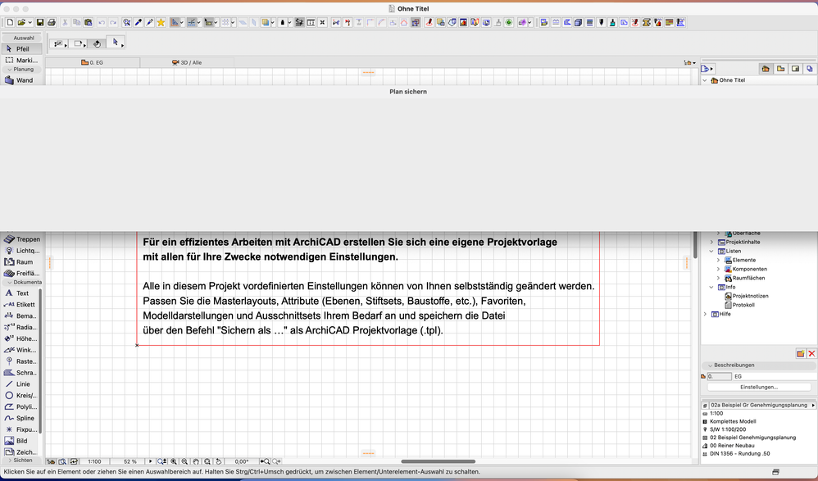The width and height of the screenshot is (818, 481).
Task: Click the 1:100 scale button at bottom
Action: tap(94, 461)
